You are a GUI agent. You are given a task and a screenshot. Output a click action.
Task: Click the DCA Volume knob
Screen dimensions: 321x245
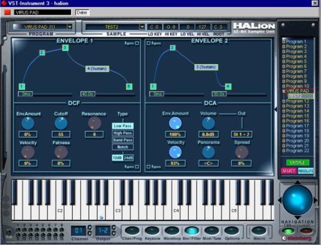click(209, 123)
